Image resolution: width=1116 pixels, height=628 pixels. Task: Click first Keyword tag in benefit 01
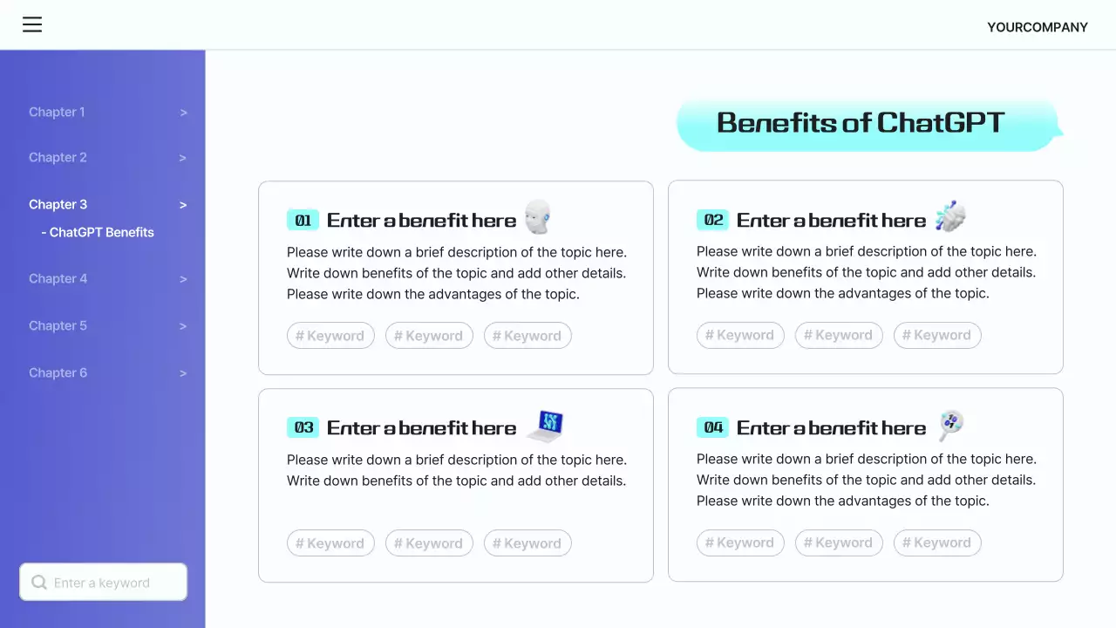click(x=330, y=336)
